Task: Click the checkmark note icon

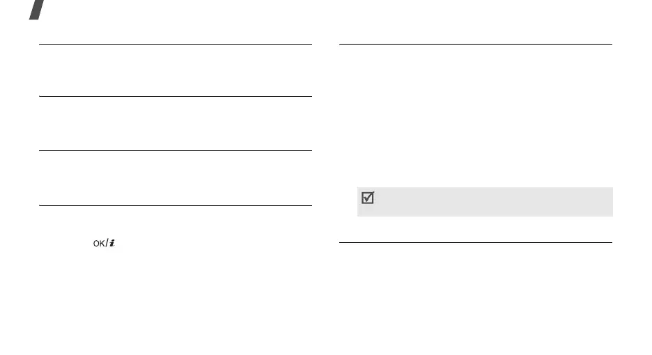Action: 368,198
